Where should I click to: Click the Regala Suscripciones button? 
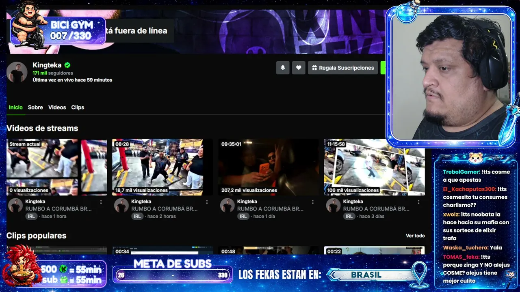click(343, 68)
